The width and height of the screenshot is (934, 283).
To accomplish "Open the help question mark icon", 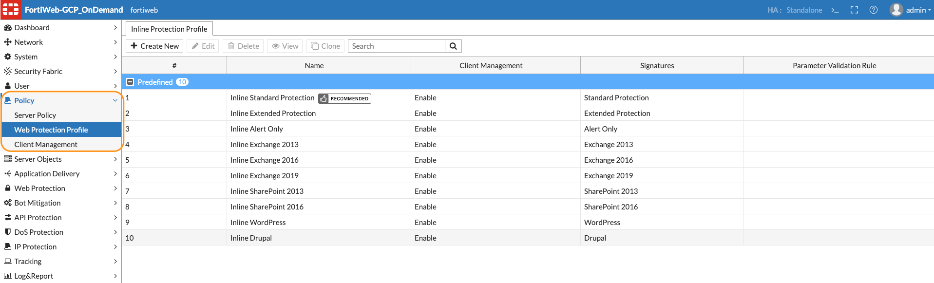I will 874,10.
